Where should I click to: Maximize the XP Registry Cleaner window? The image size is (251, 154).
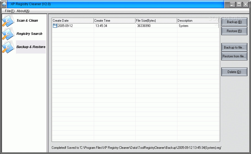(x=239, y=4)
